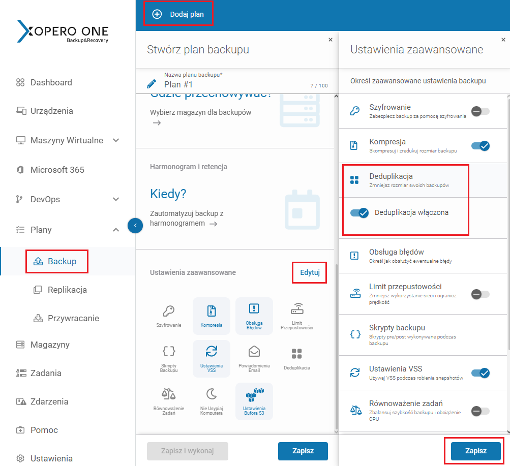
Task: Go to Magazyny in the sidebar
Action: click(x=50, y=345)
